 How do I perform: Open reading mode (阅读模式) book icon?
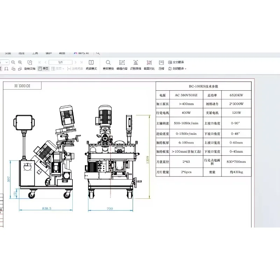click(91, 62)
